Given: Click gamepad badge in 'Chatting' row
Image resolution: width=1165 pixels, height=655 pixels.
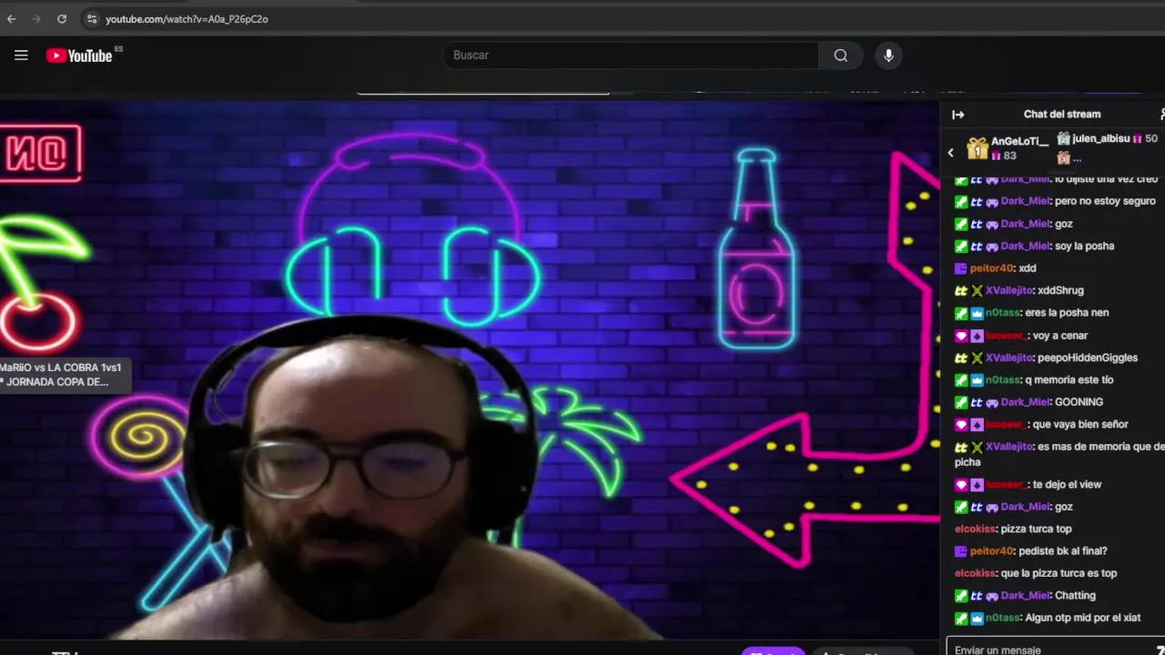Looking at the screenshot, I should tap(992, 596).
